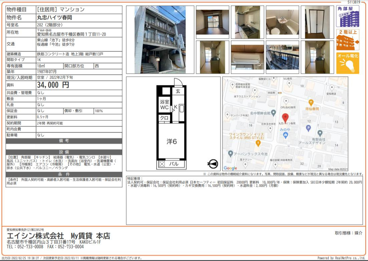Click the 角部屋 corner room badge icon

click(348, 16)
